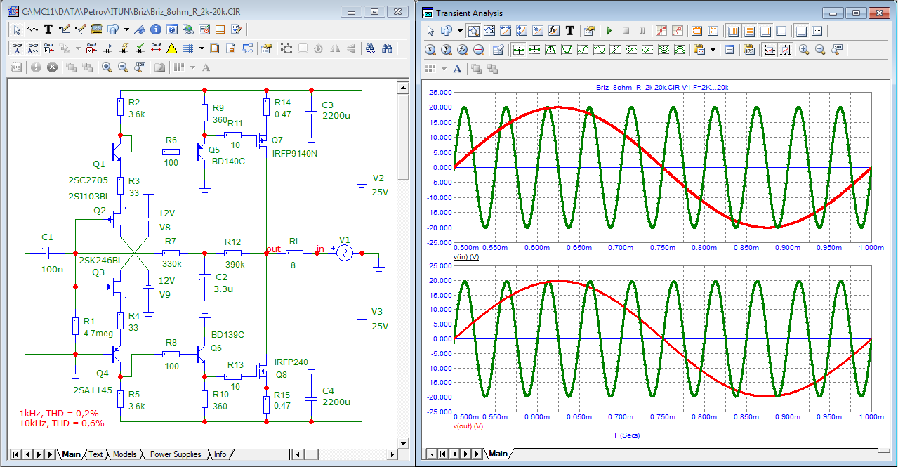Open the Power Supplies tab
This screenshot has height=467, width=898.
pos(176,455)
